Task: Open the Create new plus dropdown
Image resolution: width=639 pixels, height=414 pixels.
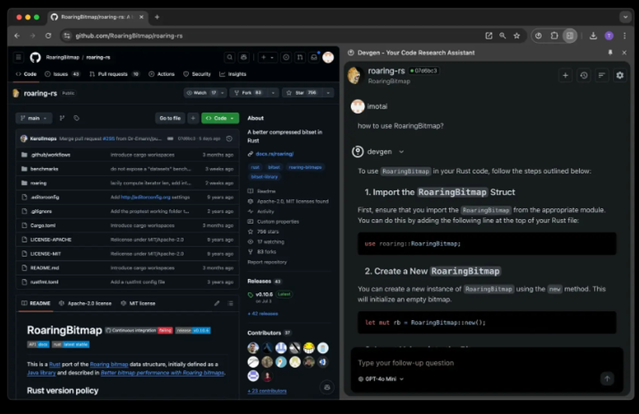Action: pyautogui.click(x=267, y=57)
